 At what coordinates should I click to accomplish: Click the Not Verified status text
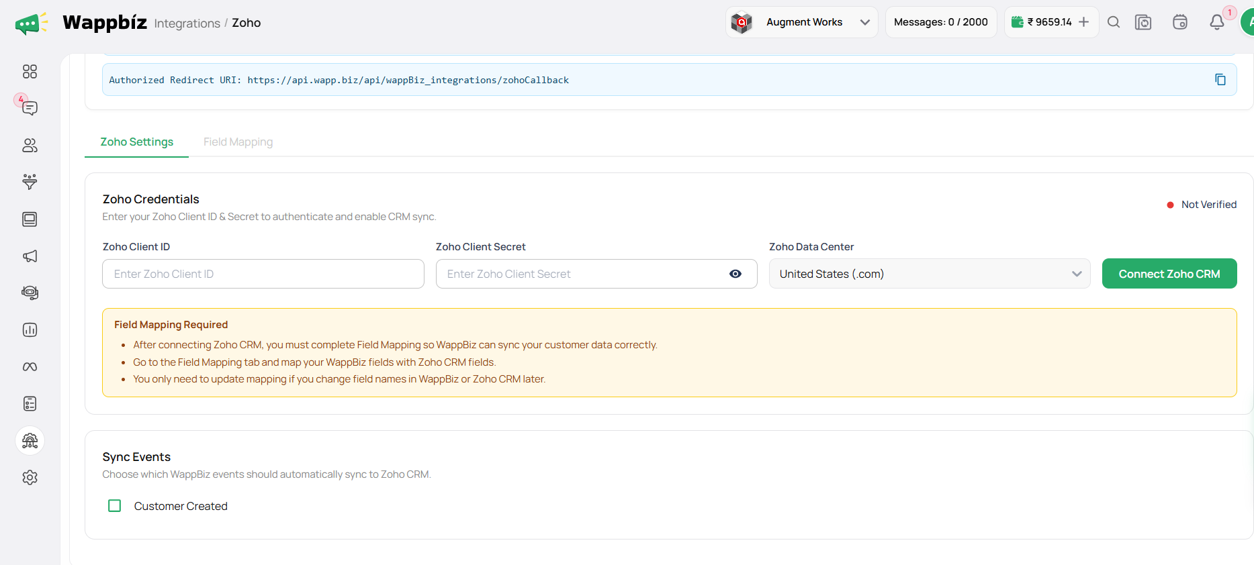(x=1209, y=205)
